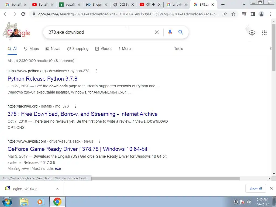Select the Maps search filter
The width and height of the screenshot is (276, 207).
click(x=31, y=49)
